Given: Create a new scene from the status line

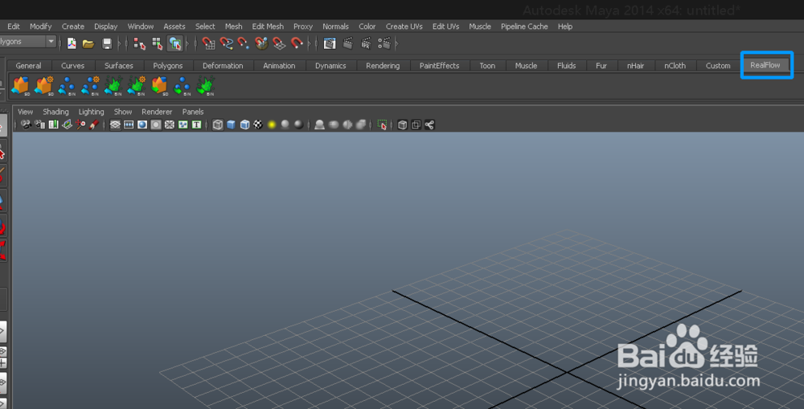Looking at the screenshot, I should 72,43.
